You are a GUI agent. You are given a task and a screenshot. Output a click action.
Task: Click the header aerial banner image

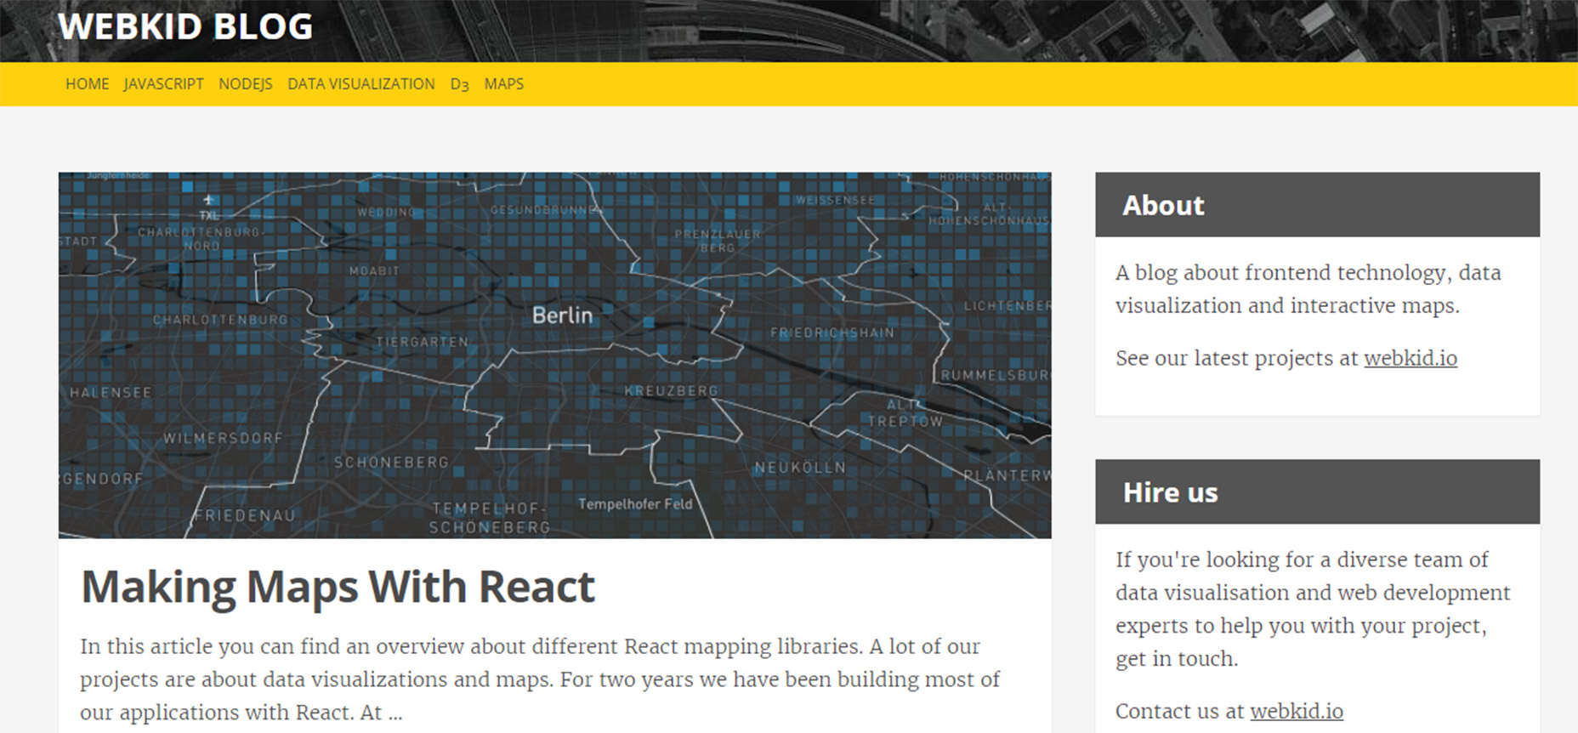point(935,31)
